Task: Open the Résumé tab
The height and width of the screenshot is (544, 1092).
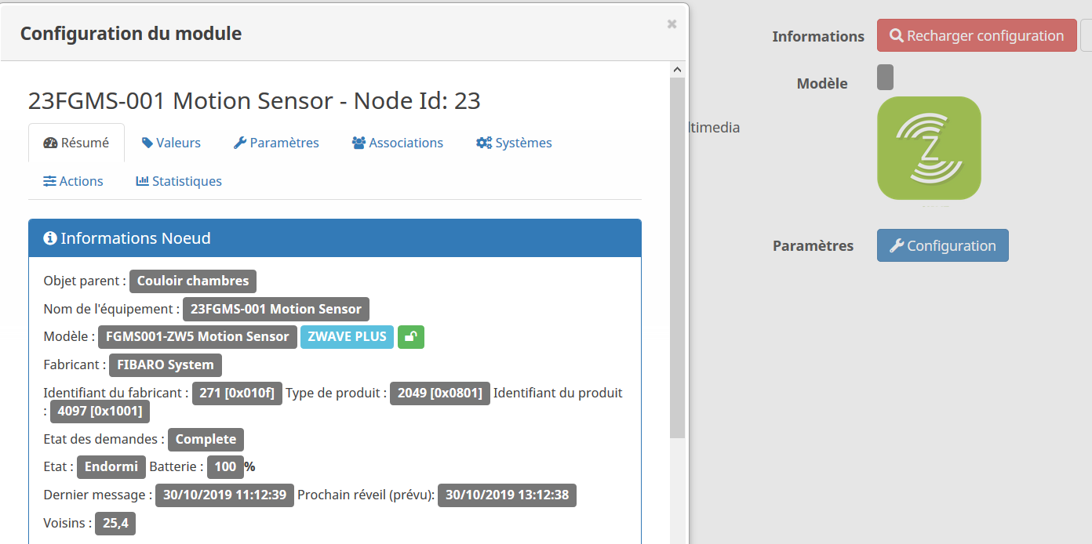Action: point(76,143)
